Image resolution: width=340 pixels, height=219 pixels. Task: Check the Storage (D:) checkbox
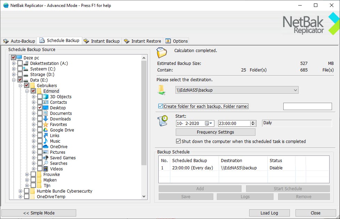tap(20, 74)
